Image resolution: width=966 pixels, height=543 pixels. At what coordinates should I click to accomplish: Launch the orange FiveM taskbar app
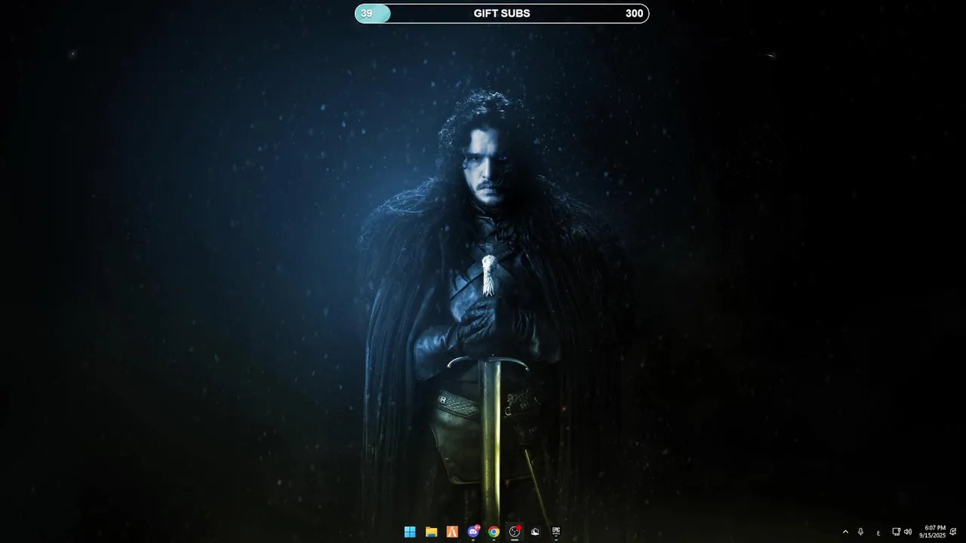(x=452, y=532)
